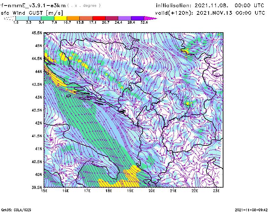Image resolution: width=275 pixels, height=212 pixels.
Task: Click the dashed white triangle starting the legend
Action: point(10,18)
